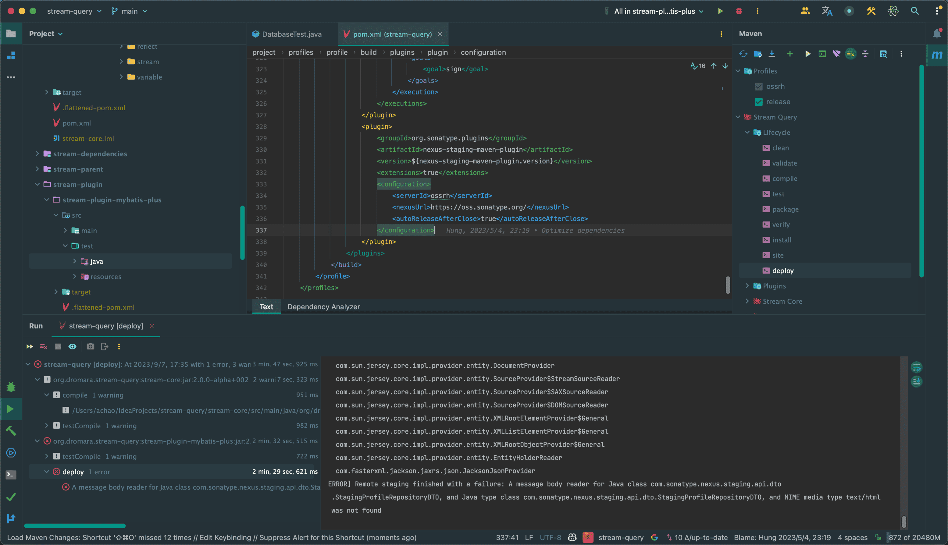Run the deploy lifecycle goal
This screenshot has height=545, width=948.
(782, 271)
